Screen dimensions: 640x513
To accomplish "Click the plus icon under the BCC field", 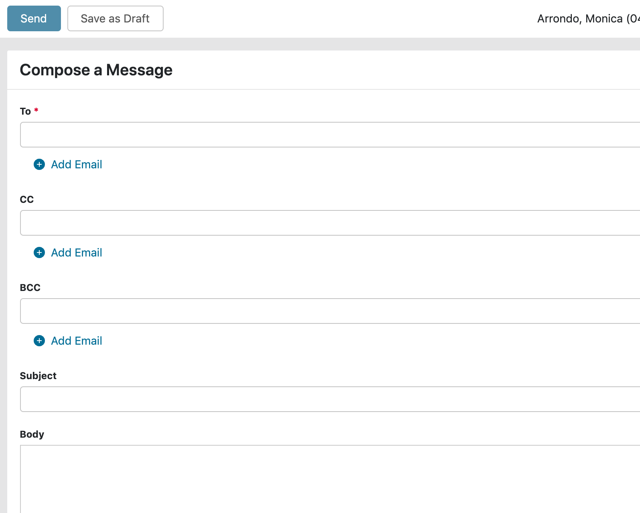I will pyautogui.click(x=39, y=341).
